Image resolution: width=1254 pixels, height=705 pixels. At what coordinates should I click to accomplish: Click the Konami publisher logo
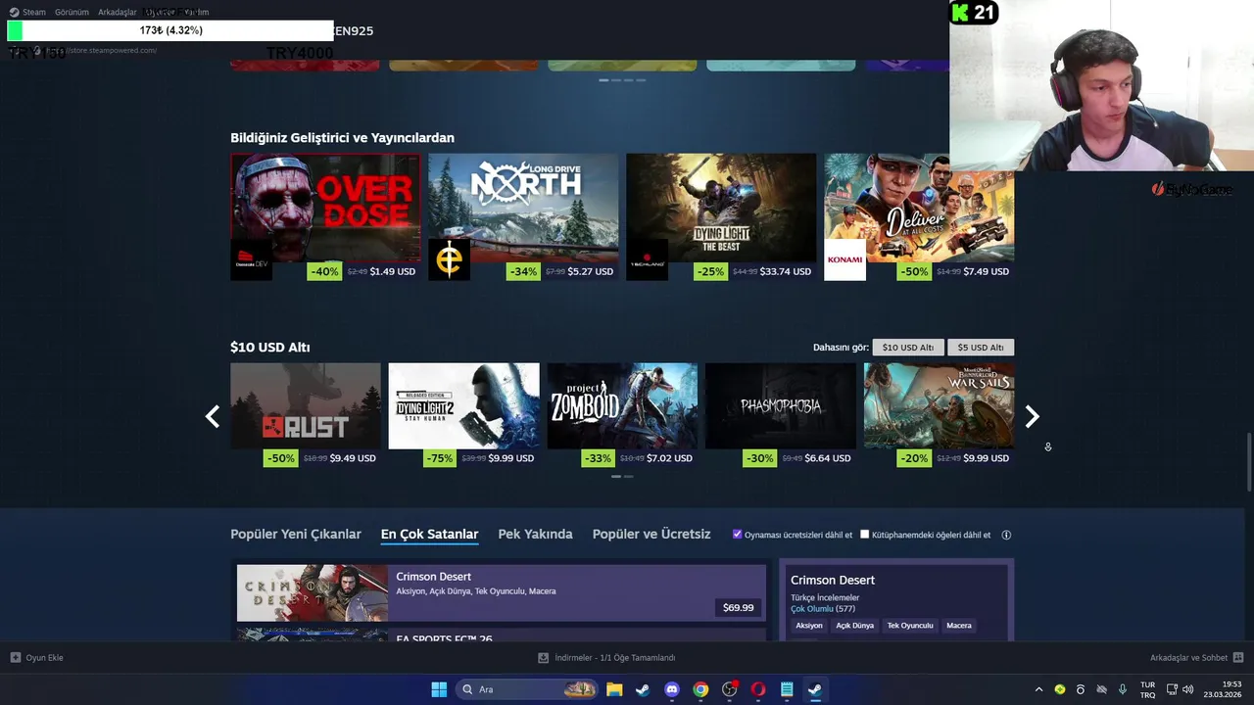(x=844, y=259)
